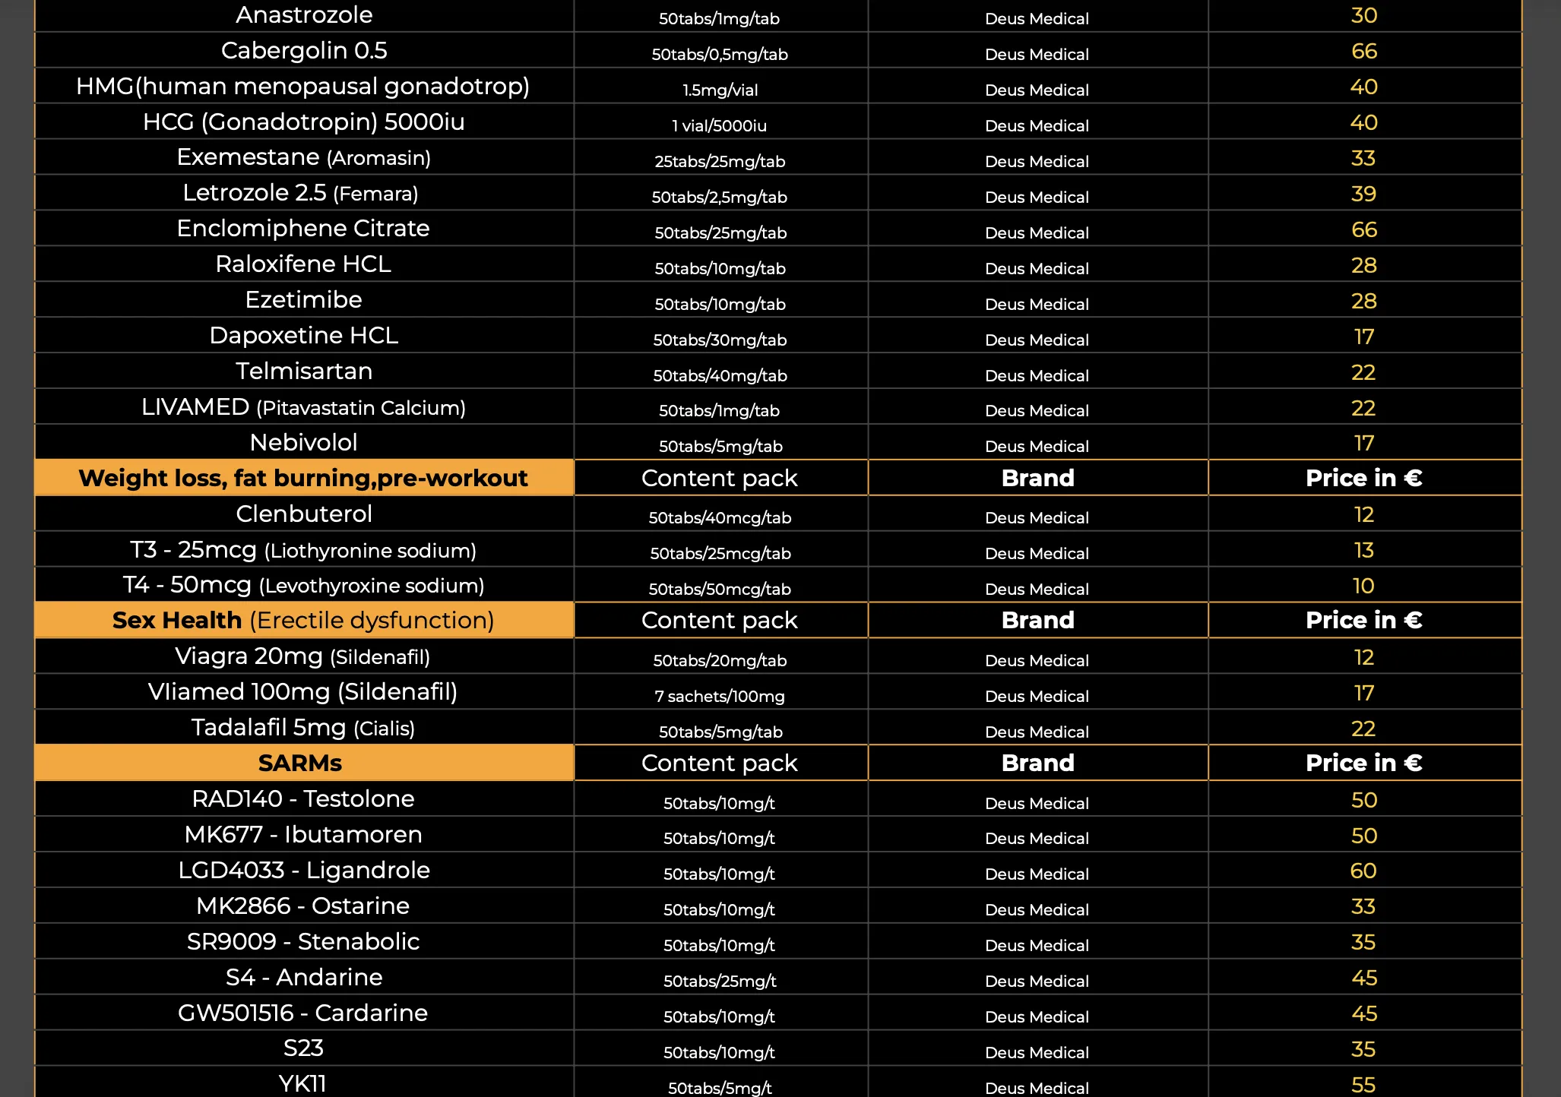The image size is (1561, 1097).
Task: Select Clenbuterol product name
Action: point(304,514)
